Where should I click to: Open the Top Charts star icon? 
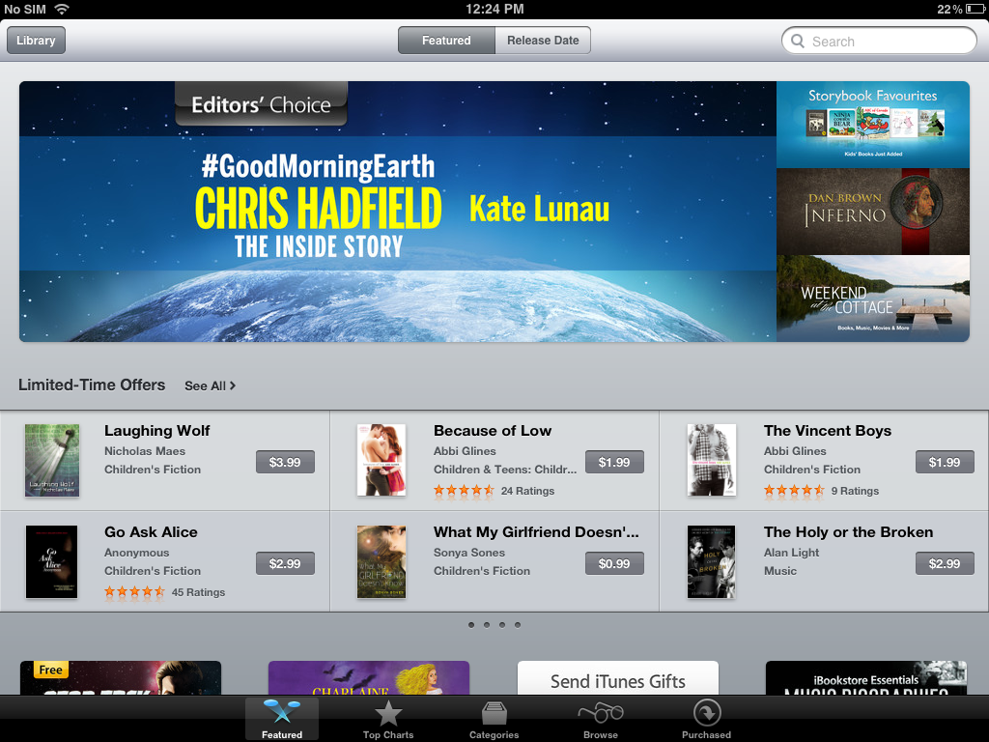pos(388,714)
